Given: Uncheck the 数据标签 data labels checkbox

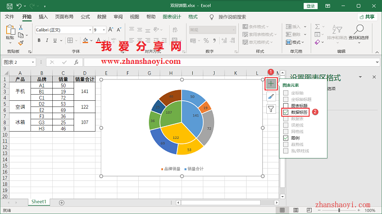Looking at the screenshot, I should pos(286,112).
